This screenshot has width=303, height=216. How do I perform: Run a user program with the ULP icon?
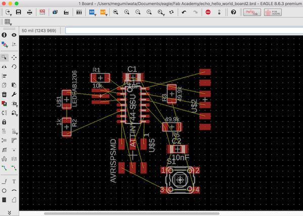coord(103,12)
